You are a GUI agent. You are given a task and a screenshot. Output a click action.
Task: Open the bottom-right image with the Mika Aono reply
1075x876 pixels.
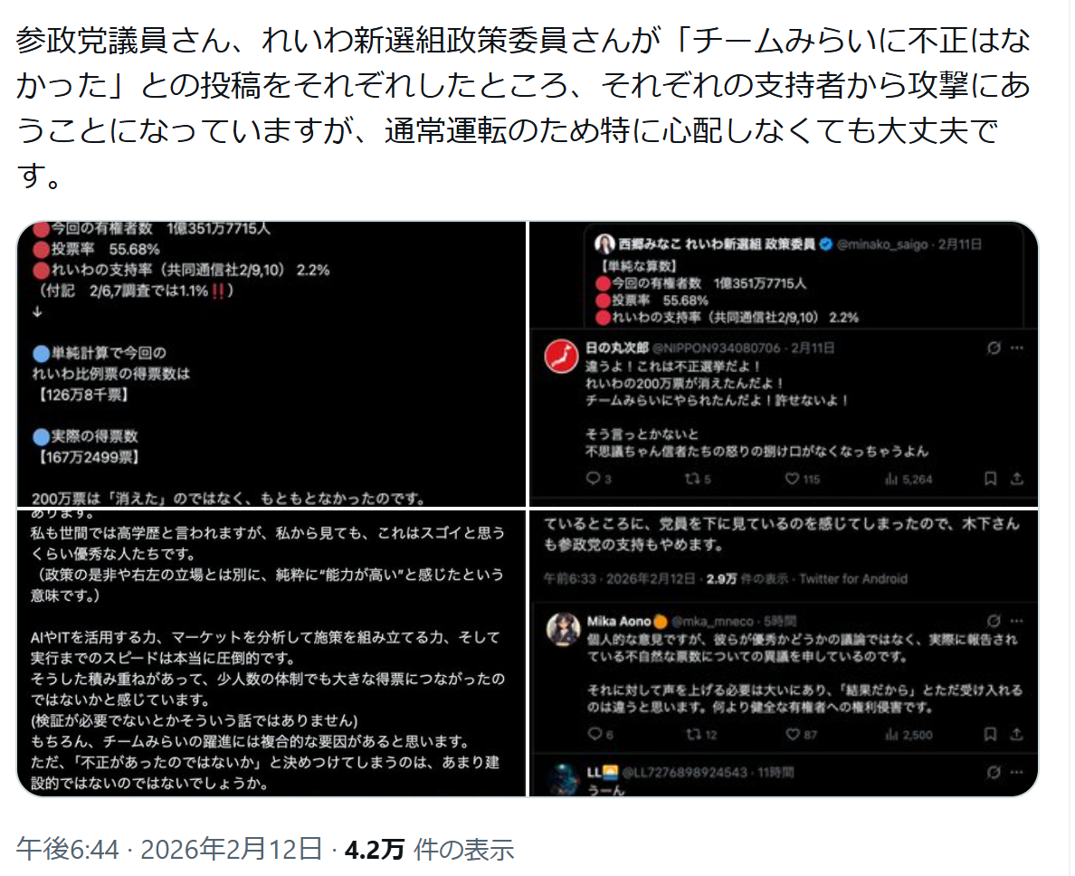coord(784,653)
